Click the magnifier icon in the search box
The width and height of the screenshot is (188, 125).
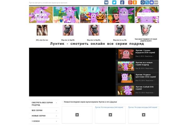click(x=139, y=14)
